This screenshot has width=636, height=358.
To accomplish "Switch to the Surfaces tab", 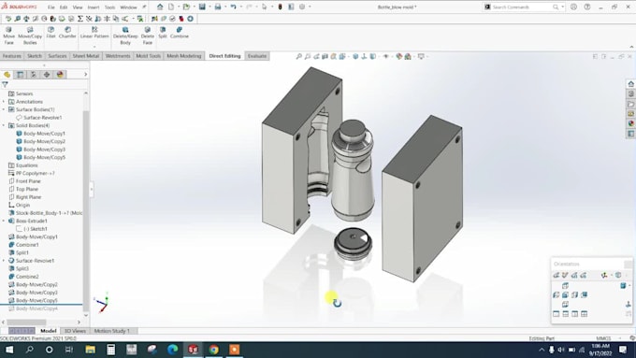I will tap(57, 56).
